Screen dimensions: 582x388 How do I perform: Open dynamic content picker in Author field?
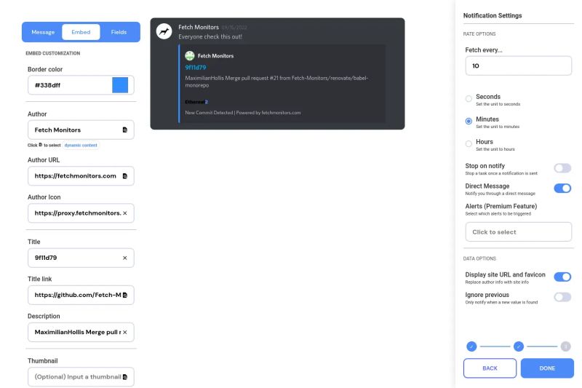tap(124, 130)
